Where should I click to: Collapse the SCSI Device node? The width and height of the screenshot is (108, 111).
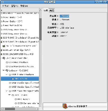[9, 95]
